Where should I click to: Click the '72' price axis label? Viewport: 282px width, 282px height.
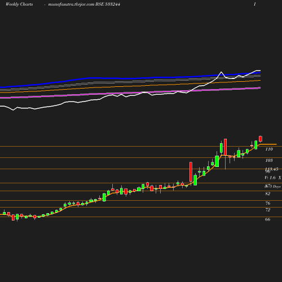click(267, 210)
